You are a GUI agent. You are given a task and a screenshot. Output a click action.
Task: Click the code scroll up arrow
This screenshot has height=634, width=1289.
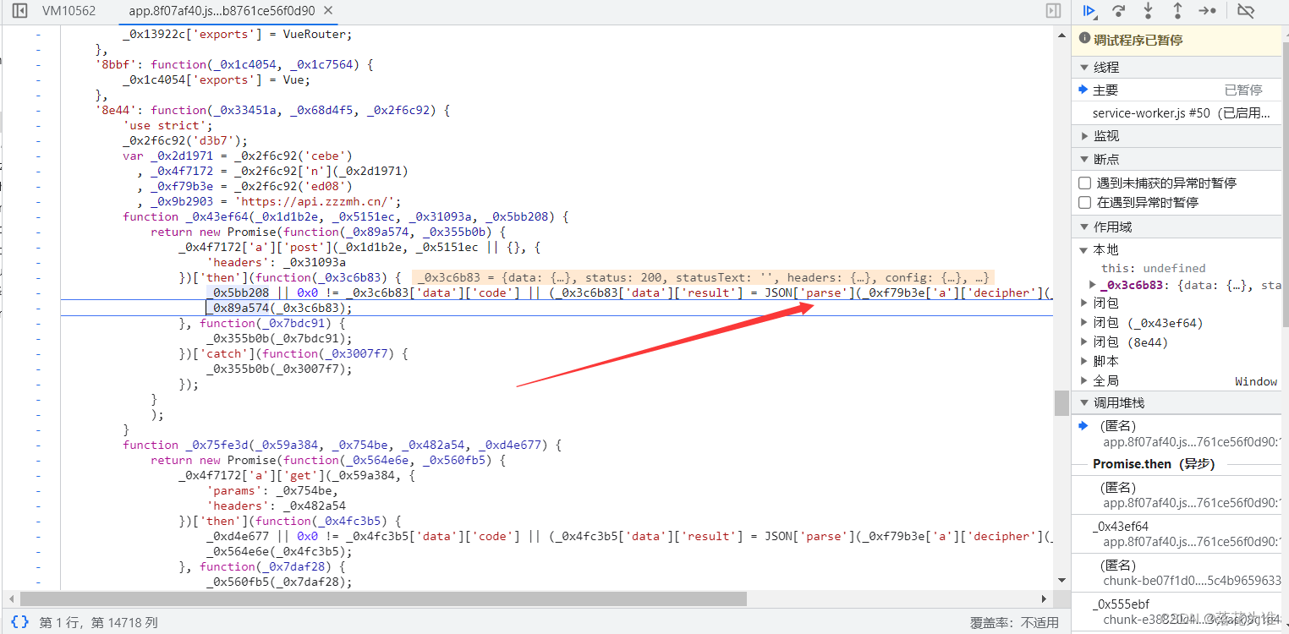click(1061, 33)
